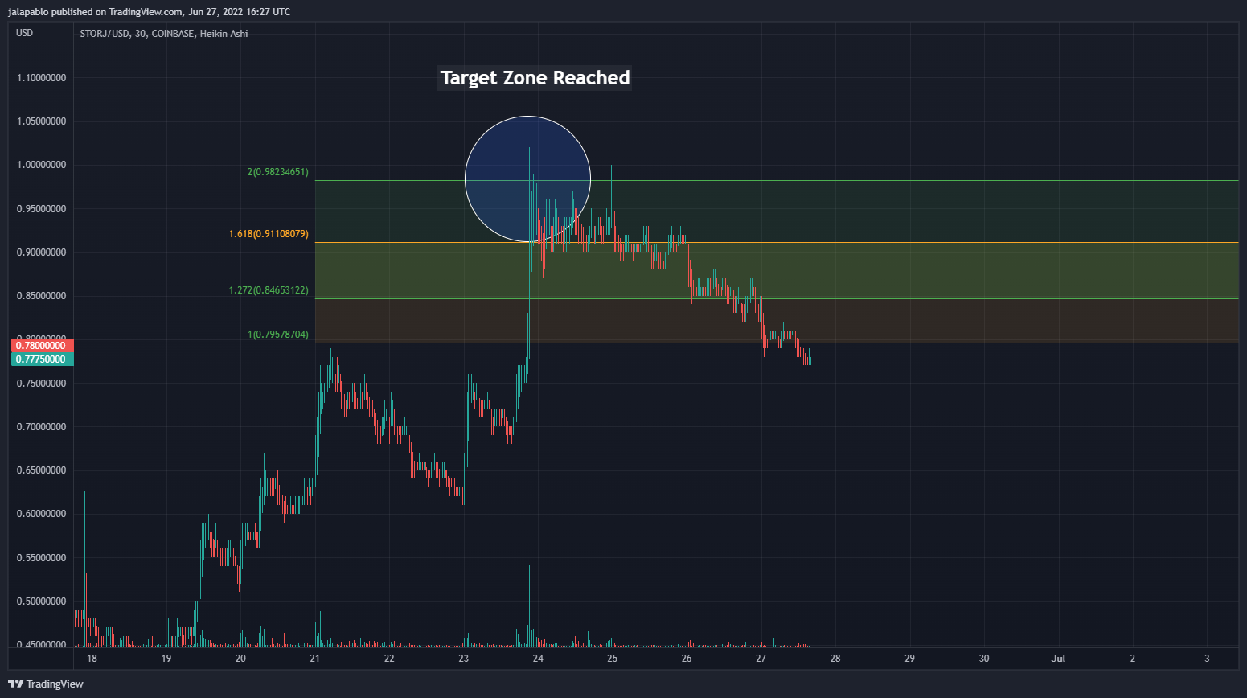Viewport: 1247px width, 698px height.
Task: Click the green 0.77750000 price tag
Action: pyautogui.click(x=42, y=359)
